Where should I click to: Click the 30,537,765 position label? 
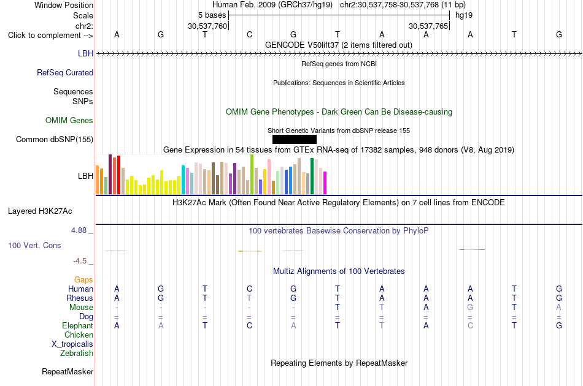[428, 26]
